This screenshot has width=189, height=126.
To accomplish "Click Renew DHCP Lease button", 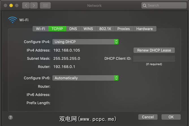I will click(154, 50).
